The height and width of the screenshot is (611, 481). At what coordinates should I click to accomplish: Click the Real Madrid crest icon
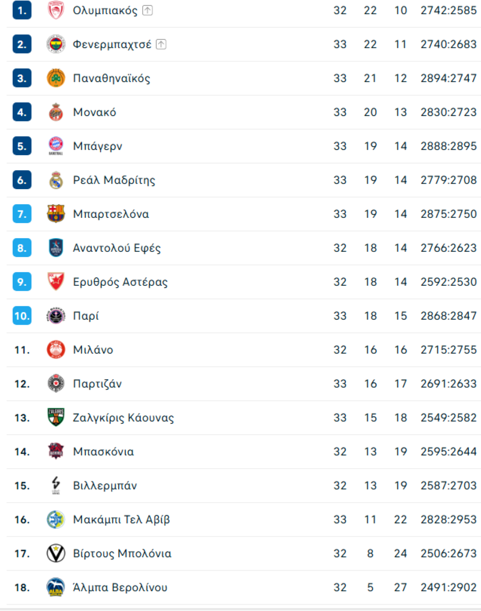coord(56,180)
